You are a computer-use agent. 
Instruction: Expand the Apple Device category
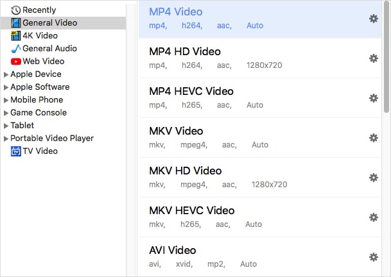coord(6,74)
